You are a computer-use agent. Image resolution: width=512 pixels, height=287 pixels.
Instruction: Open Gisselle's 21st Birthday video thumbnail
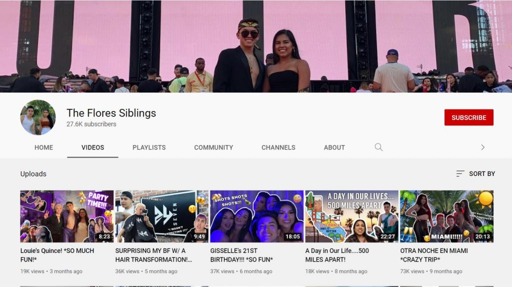(256, 216)
